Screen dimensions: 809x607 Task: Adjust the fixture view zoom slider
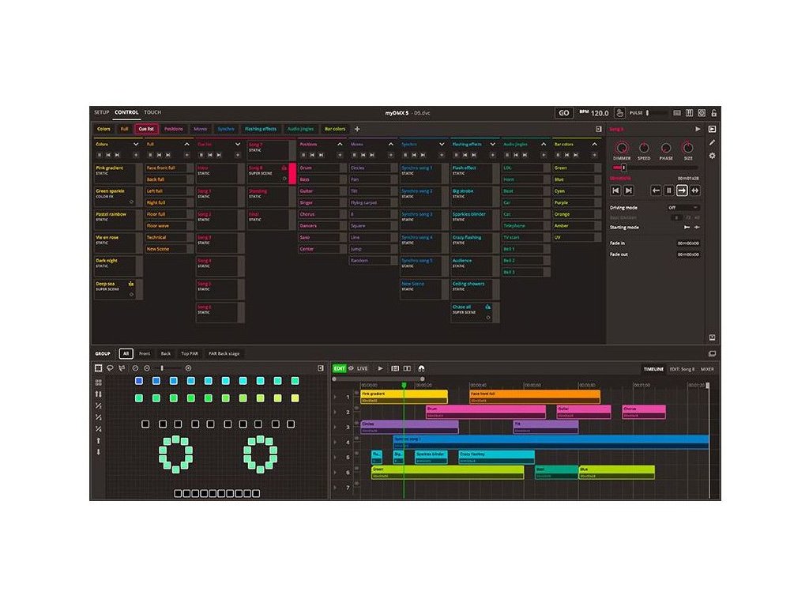click(x=163, y=368)
